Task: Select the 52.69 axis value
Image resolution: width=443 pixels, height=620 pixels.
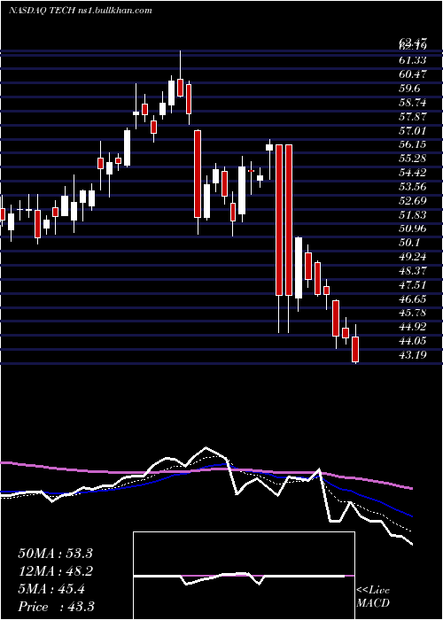Action: [413, 200]
